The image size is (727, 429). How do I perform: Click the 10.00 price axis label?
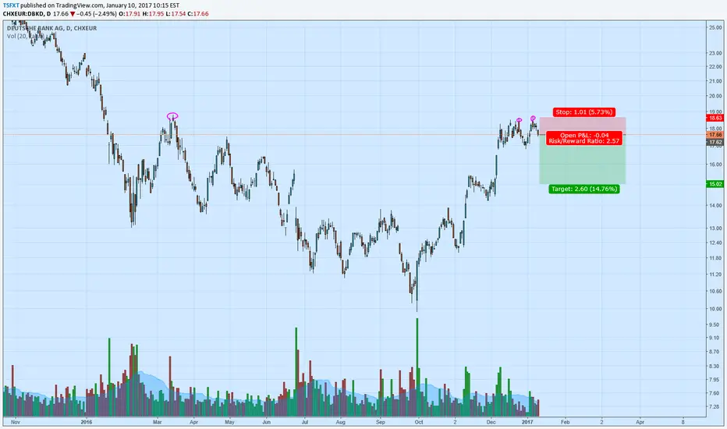click(715, 308)
